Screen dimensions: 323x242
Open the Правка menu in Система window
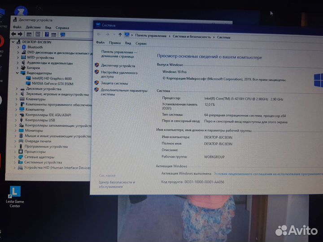[x=115, y=43]
